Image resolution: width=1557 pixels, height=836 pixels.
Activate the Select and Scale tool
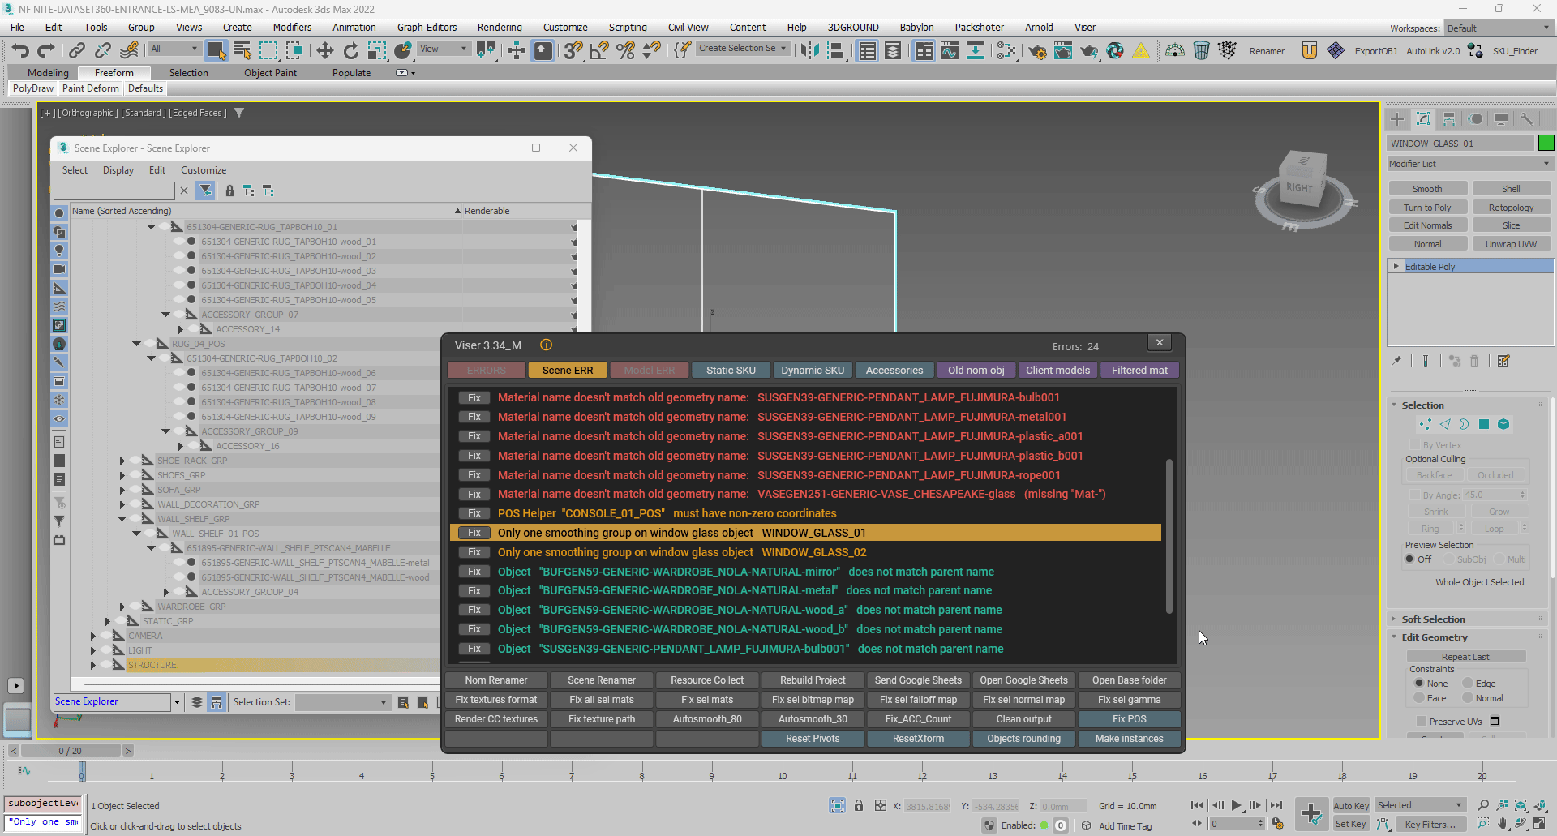pyautogui.click(x=376, y=51)
